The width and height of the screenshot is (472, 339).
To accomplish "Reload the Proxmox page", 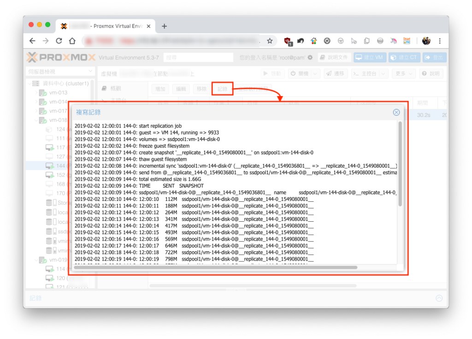I will (x=59, y=41).
